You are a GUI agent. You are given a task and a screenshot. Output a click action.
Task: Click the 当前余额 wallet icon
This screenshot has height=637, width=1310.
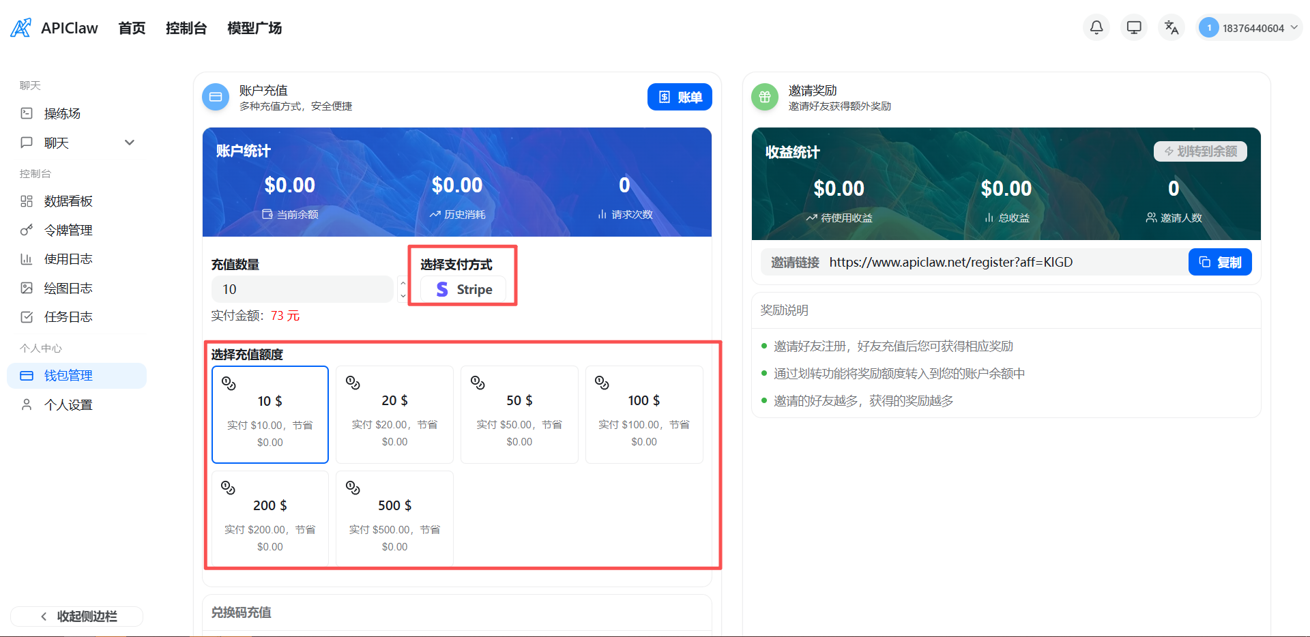click(x=267, y=214)
